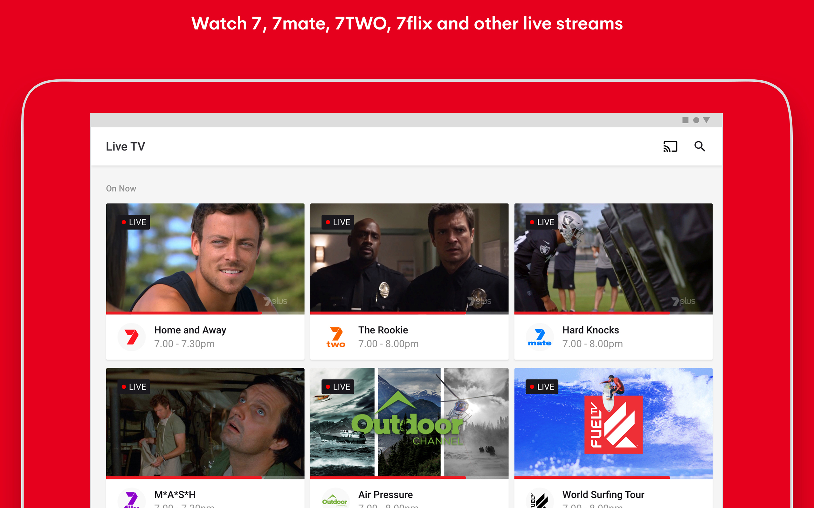Open search with the magnifier icon
Viewport: 814px width, 508px height.
point(700,146)
